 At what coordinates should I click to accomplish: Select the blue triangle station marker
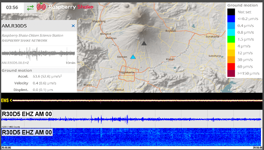[133, 57]
